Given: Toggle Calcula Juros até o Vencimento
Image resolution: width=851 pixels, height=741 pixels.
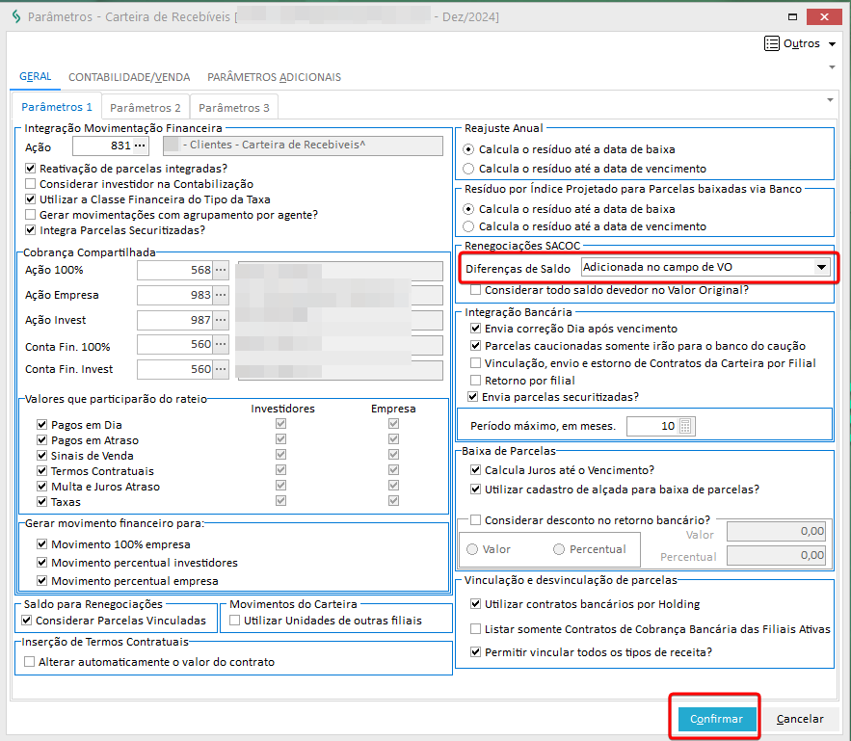Looking at the screenshot, I should [475, 470].
